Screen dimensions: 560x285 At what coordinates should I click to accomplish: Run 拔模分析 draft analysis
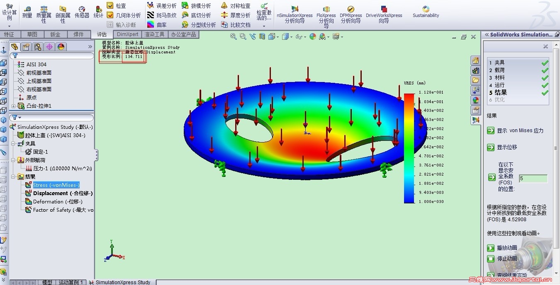click(196, 6)
